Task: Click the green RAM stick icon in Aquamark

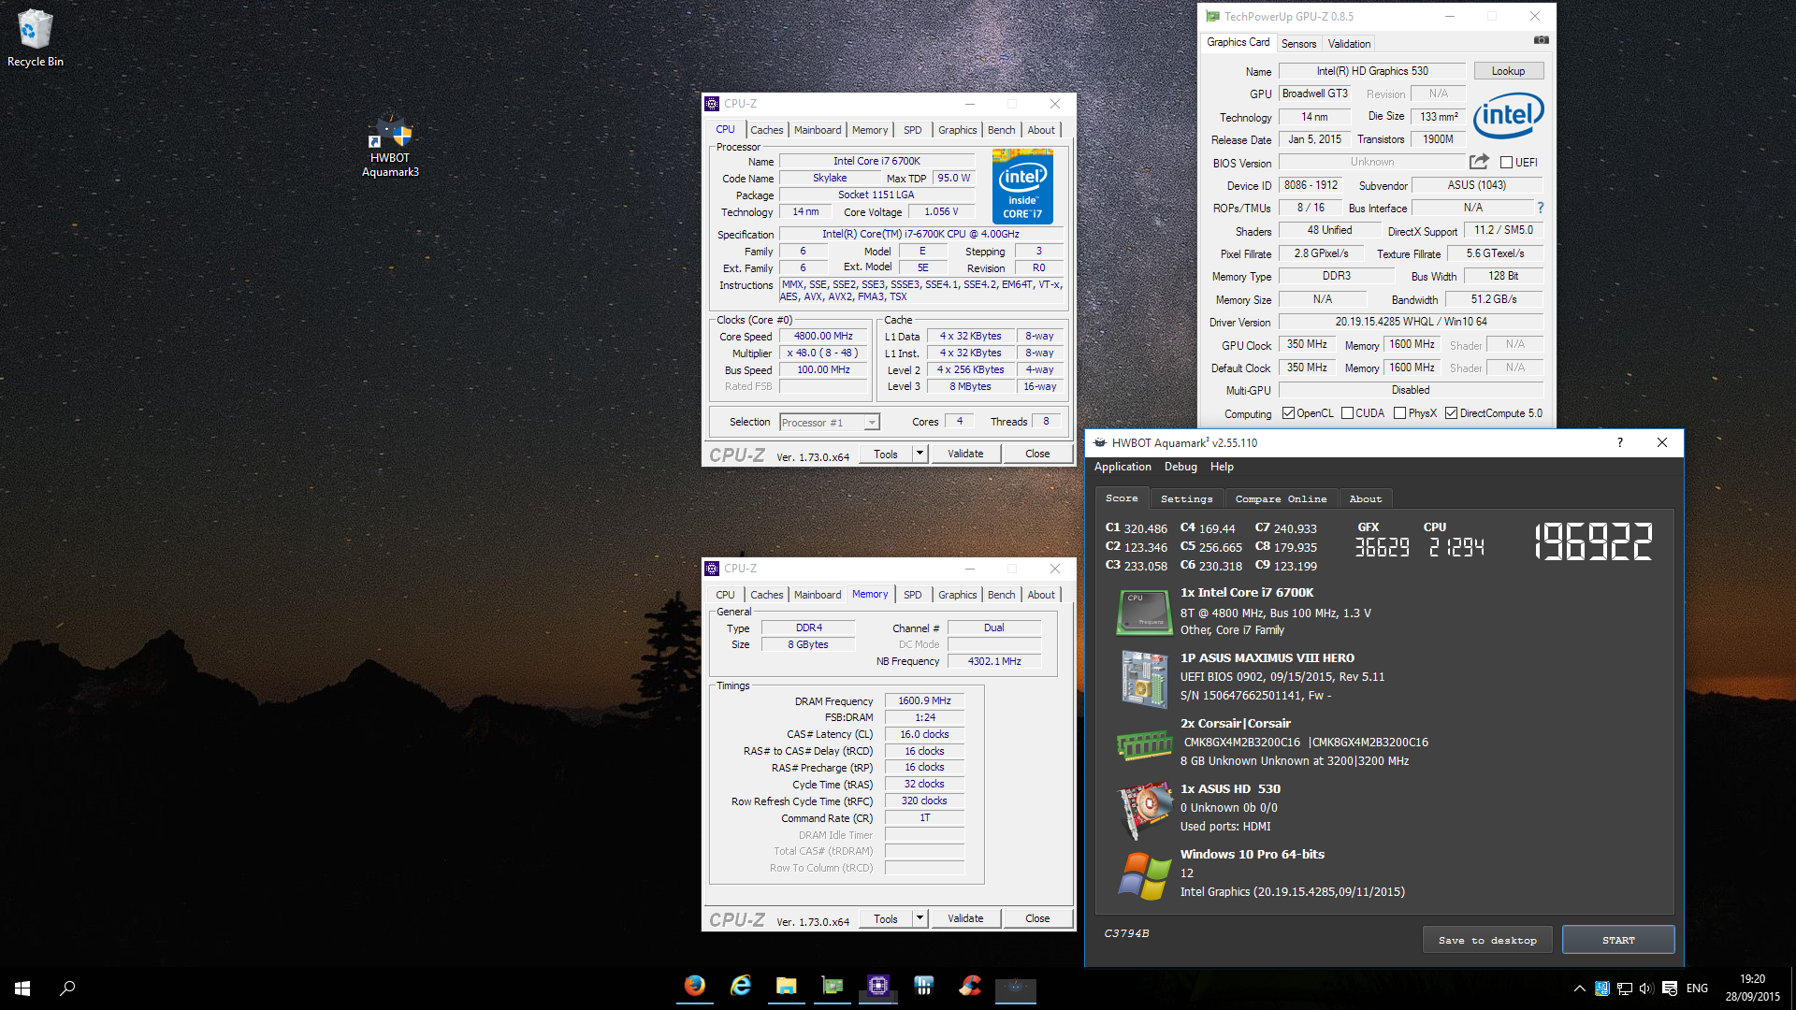Action: (x=1145, y=744)
